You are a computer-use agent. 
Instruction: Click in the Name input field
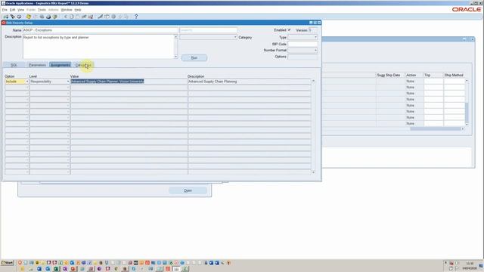101,30
